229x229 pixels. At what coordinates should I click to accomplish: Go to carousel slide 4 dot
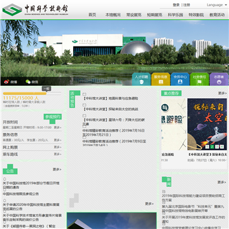(222, 147)
